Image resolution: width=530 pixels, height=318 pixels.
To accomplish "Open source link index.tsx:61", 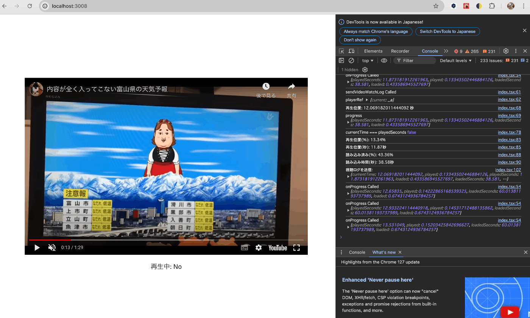I will click(x=509, y=92).
